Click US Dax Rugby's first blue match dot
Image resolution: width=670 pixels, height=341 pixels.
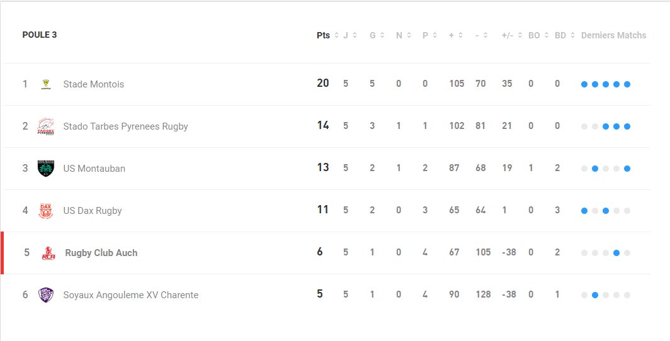click(584, 211)
